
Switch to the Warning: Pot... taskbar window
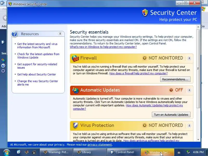[56, 152]
